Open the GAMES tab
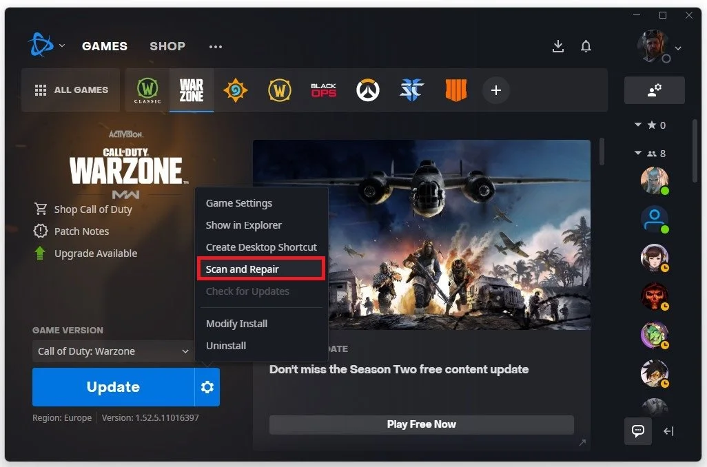The height and width of the screenshot is (467, 707). [105, 46]
